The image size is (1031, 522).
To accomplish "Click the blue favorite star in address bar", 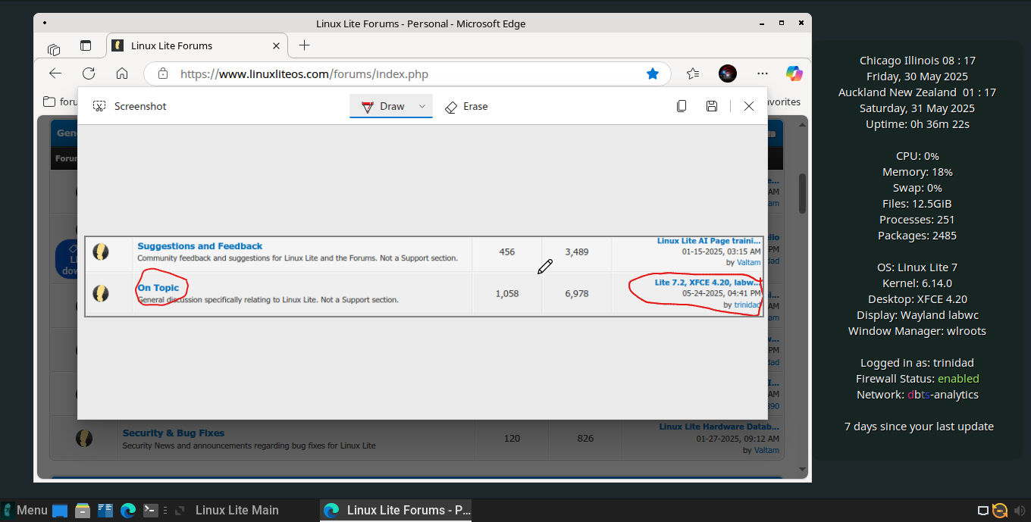I will pos(653,73).
